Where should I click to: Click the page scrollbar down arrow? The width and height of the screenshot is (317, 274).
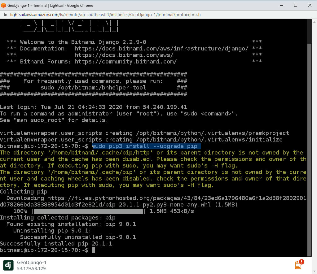point(315,271)
